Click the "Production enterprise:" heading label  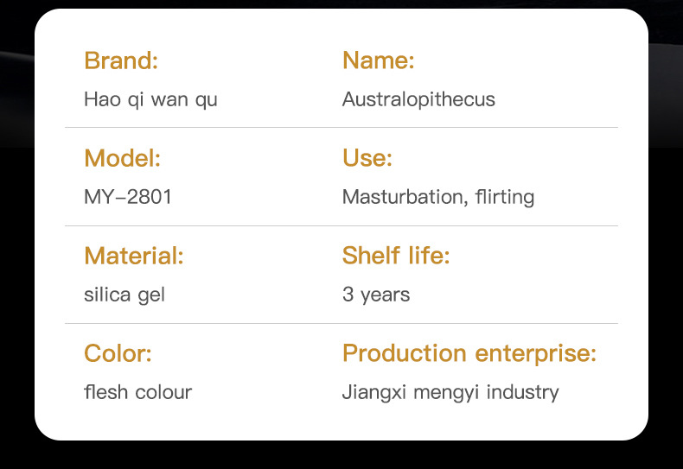pos(469,353)
